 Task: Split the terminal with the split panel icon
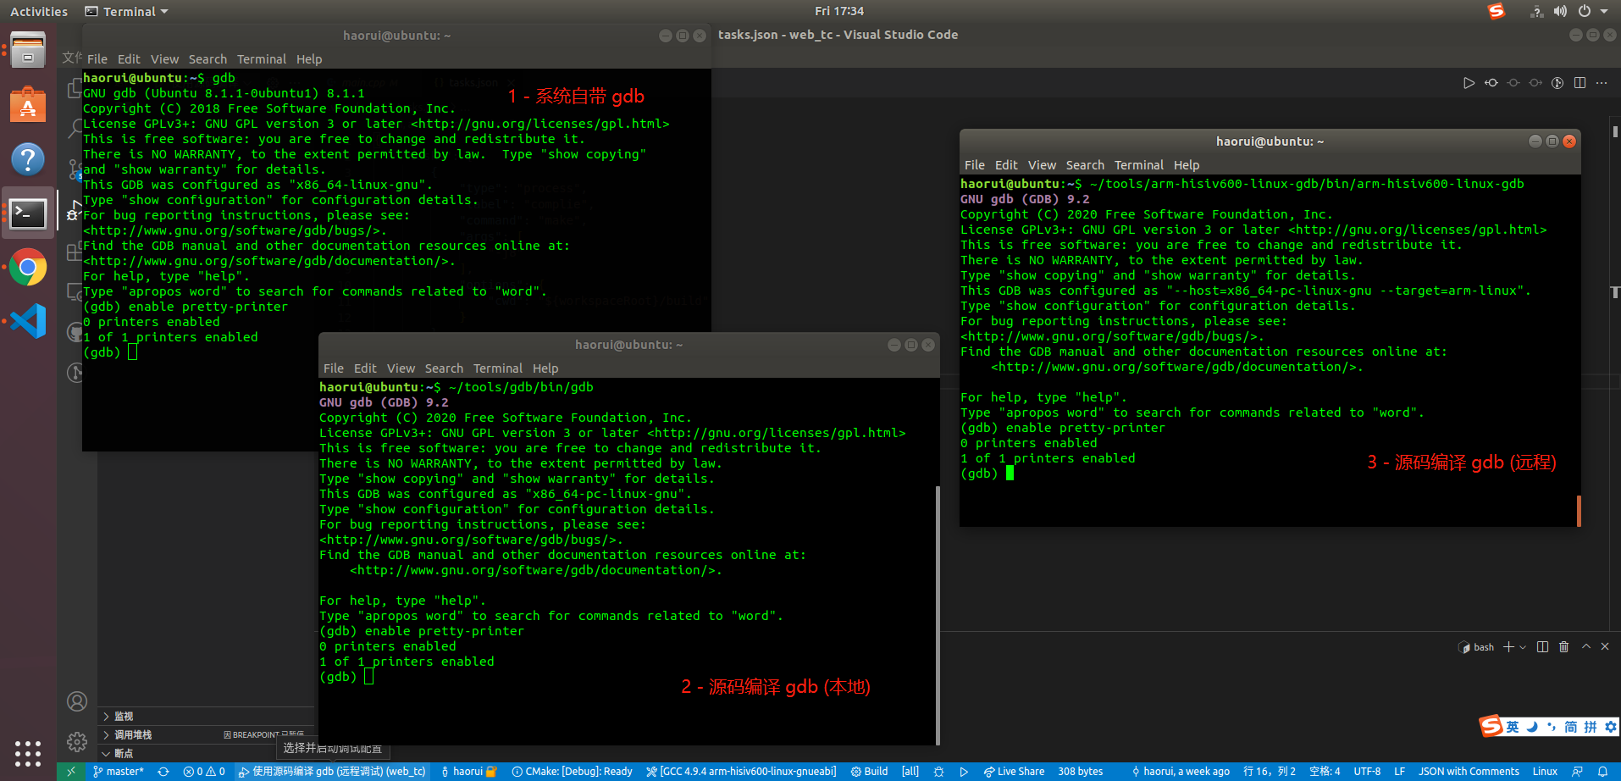1542,646
